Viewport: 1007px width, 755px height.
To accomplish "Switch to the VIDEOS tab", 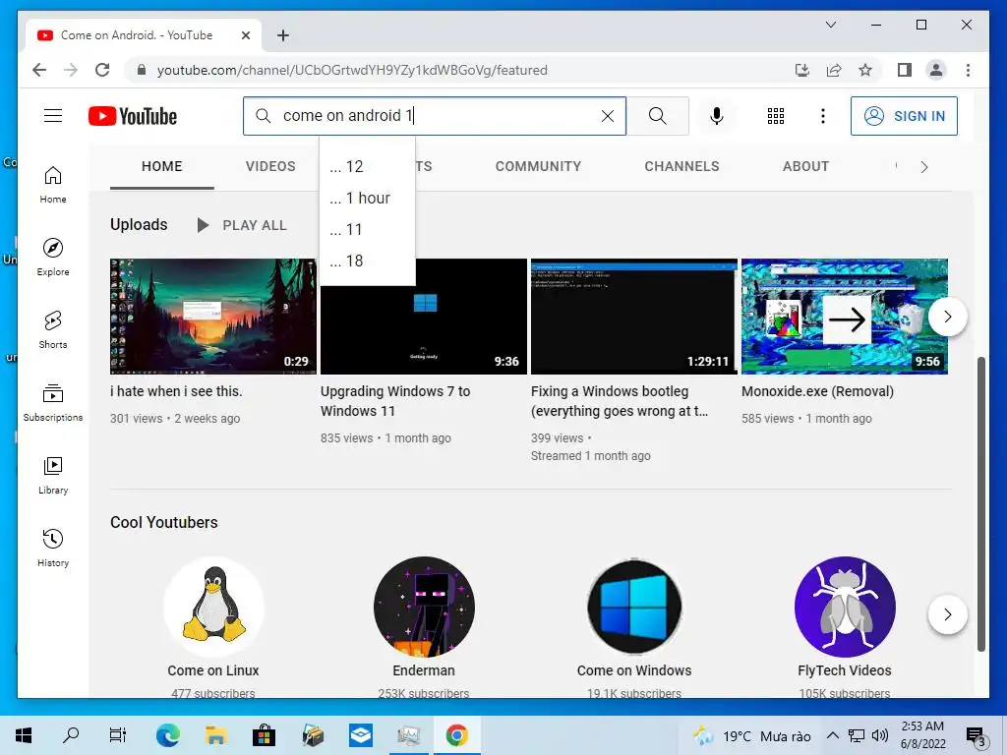I will [x=270, y=166].
